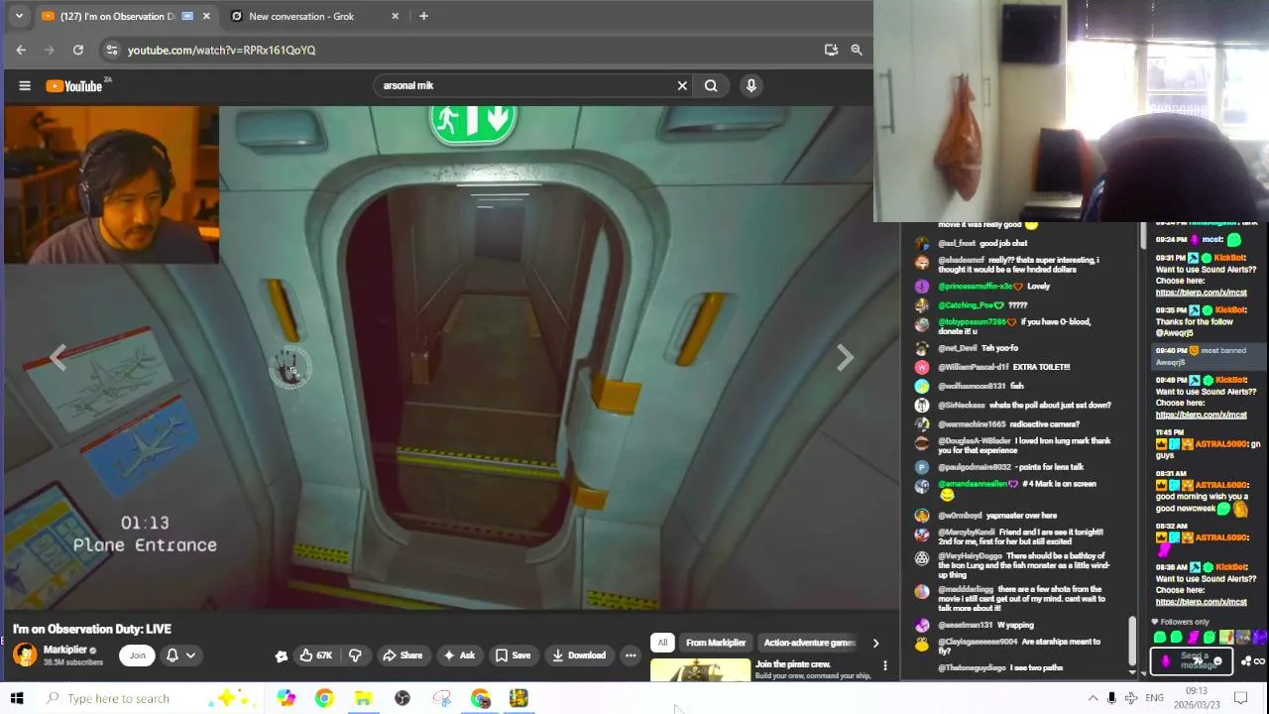This screenshot has width=1269, height=714.
Task: Select the All filter chip
Action: 662,643
